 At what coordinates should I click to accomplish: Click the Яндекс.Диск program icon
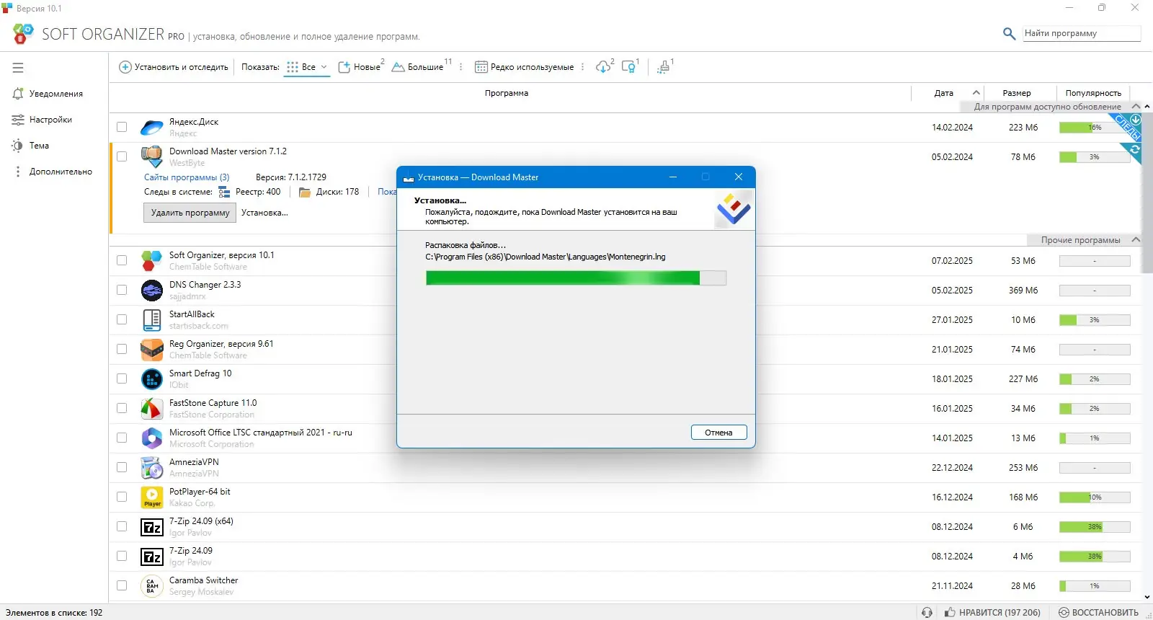pyautogui.click(x=151, y=128)
